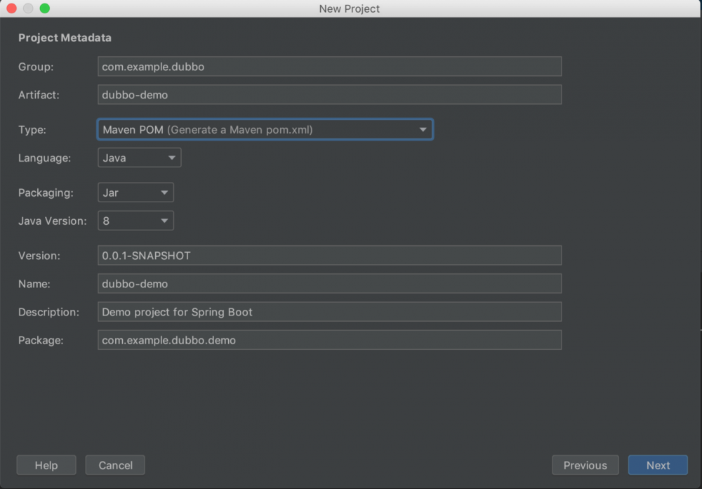
Task: Minimize the New Project dialog
Action: pyautogui.click(x=28, y=8)
